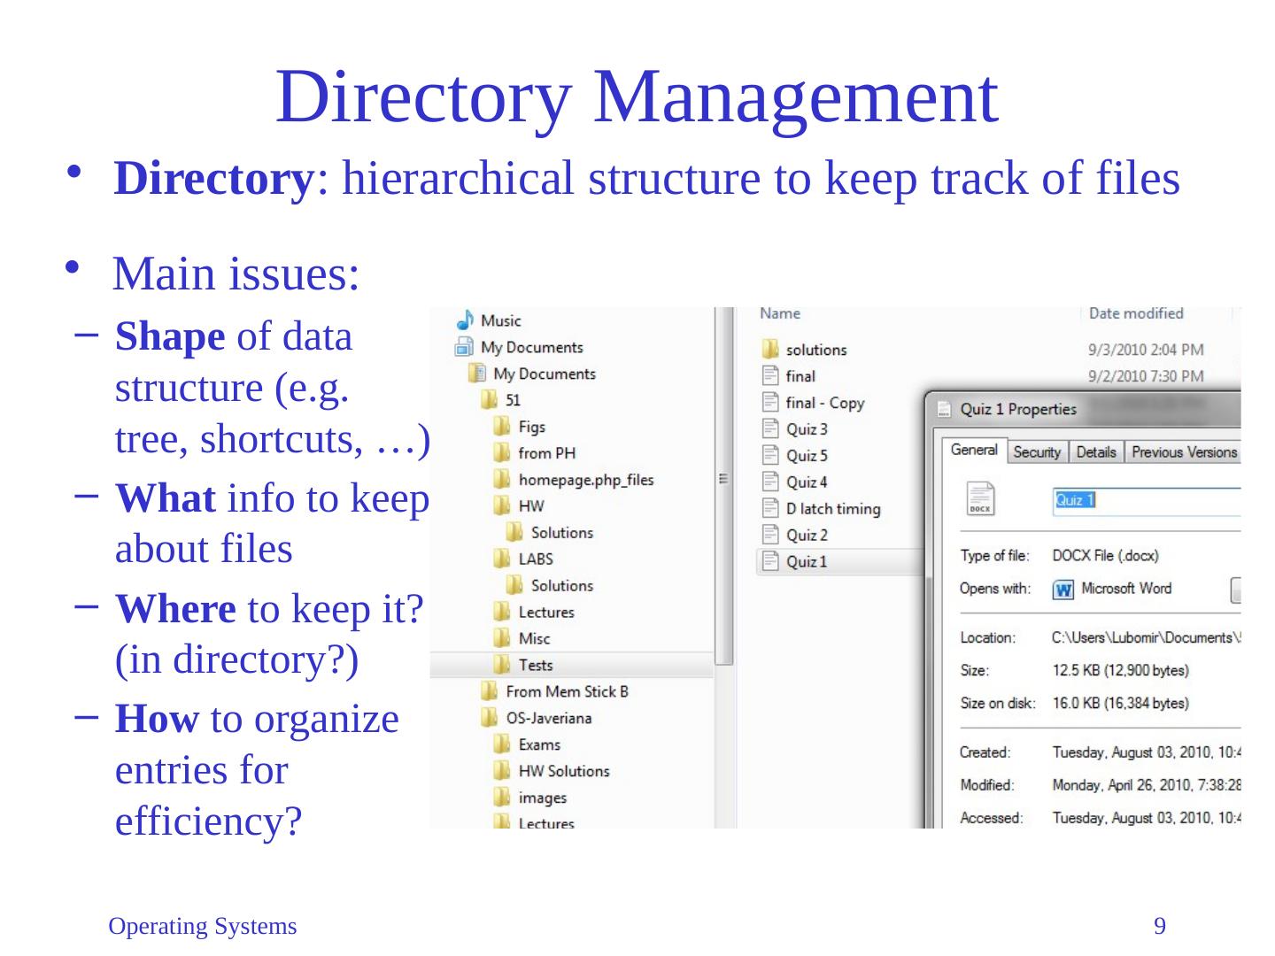
Task: Click the 'from PH' folder icon
Action: (502, 453)
